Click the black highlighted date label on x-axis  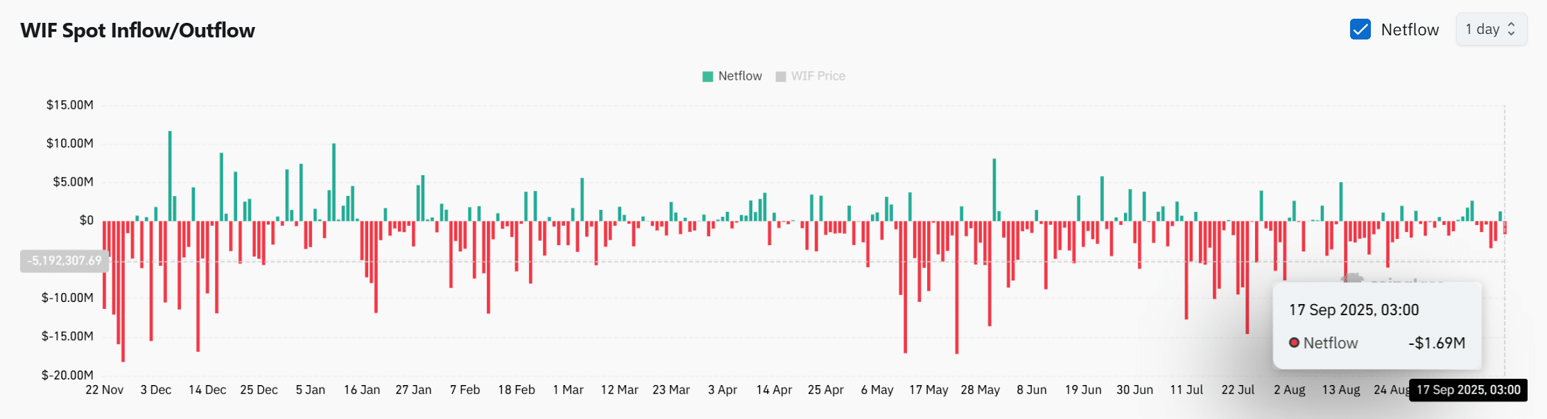click(x=1468, y=390)
